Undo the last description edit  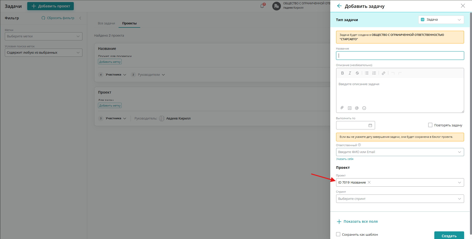(393, 73)
